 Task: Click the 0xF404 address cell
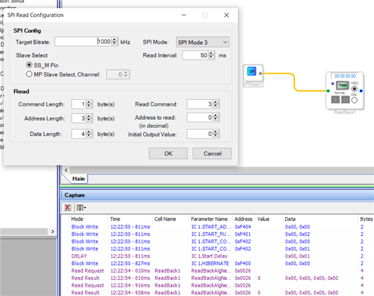243,227
